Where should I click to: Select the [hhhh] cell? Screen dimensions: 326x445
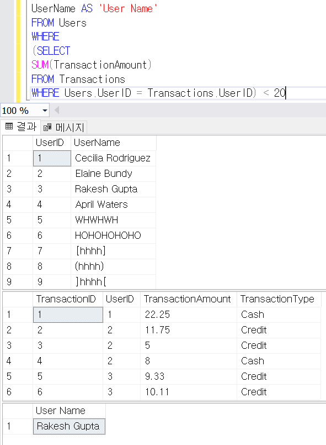coord(113,251)
